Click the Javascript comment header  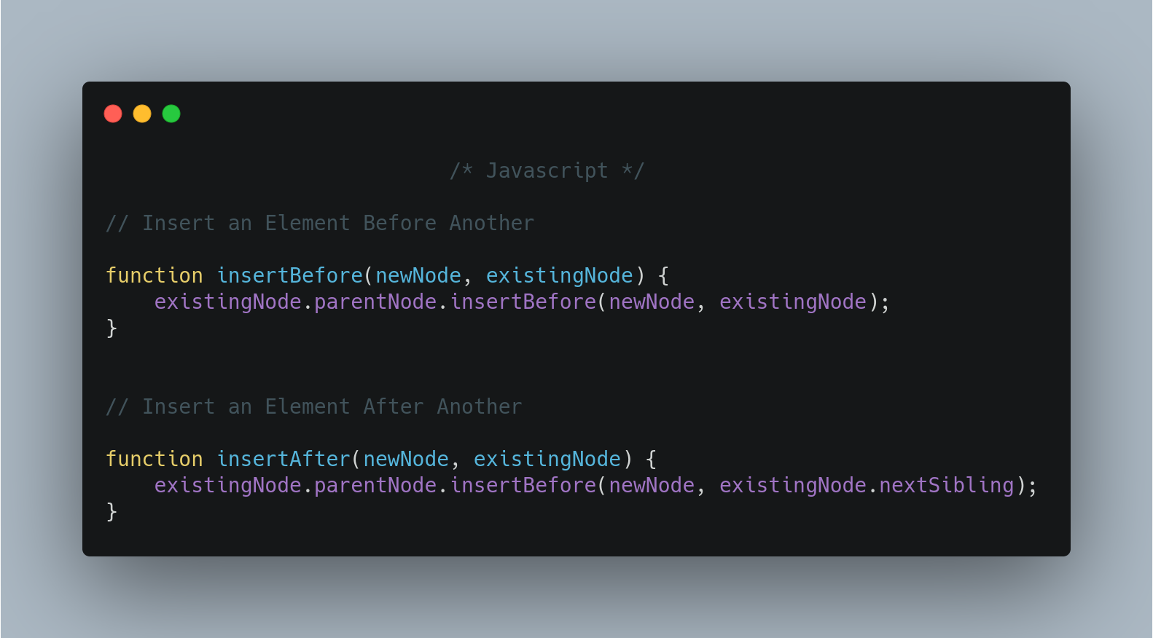click(x=547, y=170)
